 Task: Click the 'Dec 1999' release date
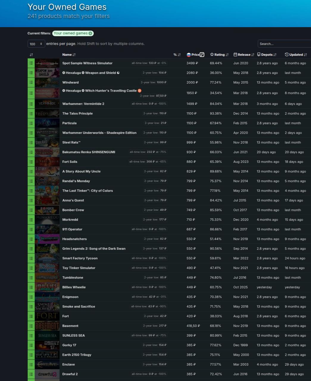click(x=240, y=345)
